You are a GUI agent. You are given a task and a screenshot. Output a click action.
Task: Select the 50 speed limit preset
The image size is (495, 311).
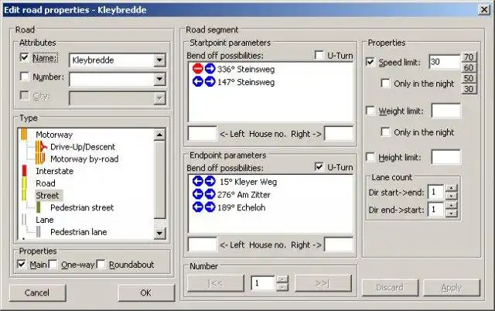469,78
